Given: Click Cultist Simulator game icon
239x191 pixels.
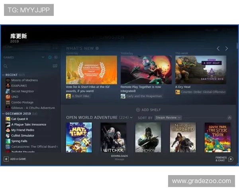Looking at the screenshot, I should [x=8, y=136].
